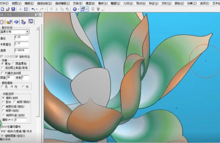
Task: Expand the undo history dropdown arrow
Action: (x=37, y=9)
